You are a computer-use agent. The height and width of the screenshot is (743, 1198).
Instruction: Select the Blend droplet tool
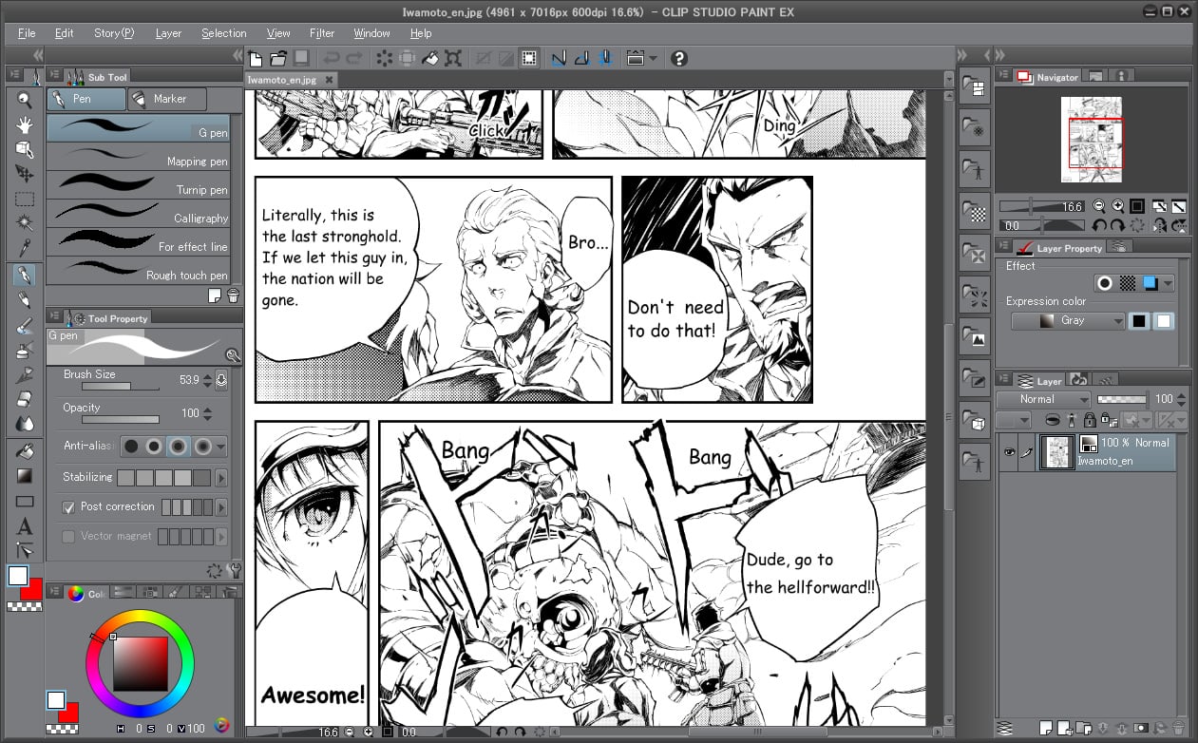pyautogui.click(x=25, y=424)
